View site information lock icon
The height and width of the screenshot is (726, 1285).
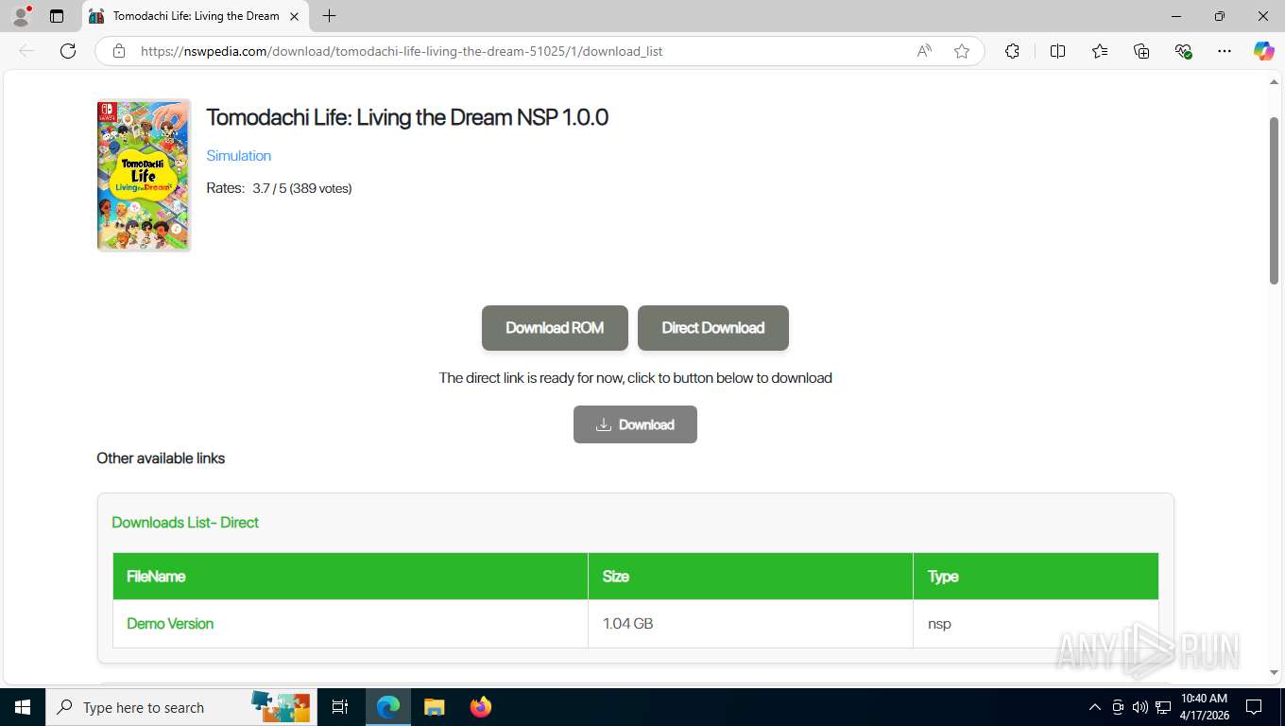pyautogui.click(x=118, y=51)
